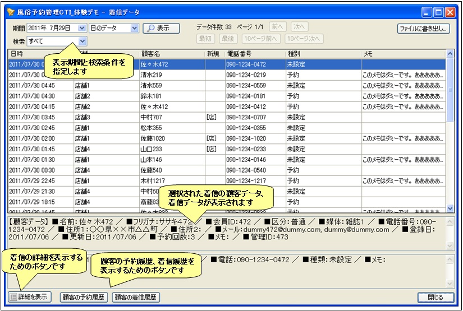This screenshot has height=311, width=463.
Task: Sort by the 顧客名 column header
Action: click(171, 54)
